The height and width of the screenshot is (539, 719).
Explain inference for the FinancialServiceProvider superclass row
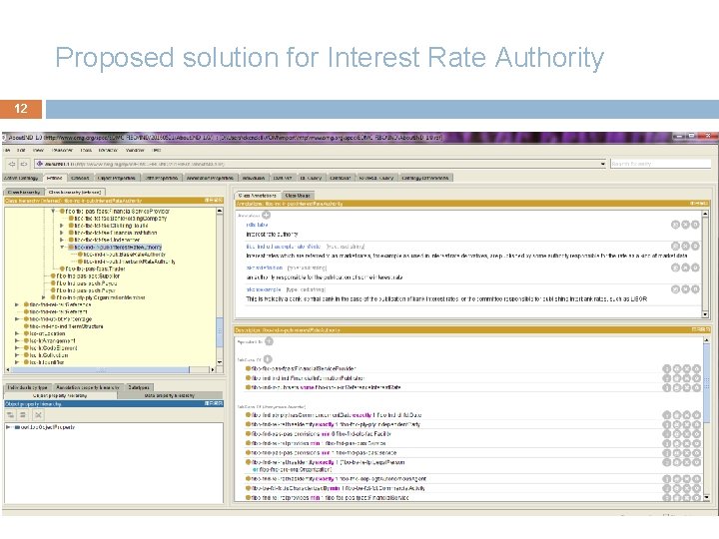(667, 368)
